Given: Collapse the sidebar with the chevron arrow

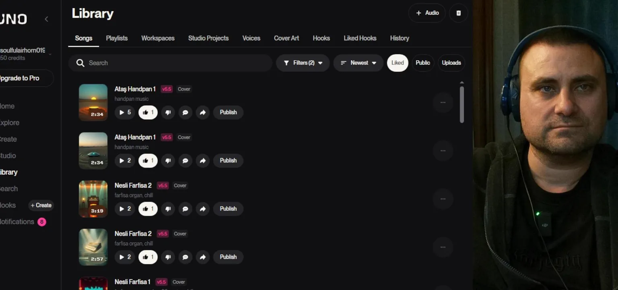Looking at the screenshot, I should coord(46,19).
